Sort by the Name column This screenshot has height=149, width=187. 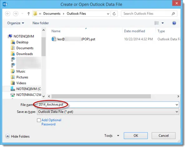(x=56, y=31)
